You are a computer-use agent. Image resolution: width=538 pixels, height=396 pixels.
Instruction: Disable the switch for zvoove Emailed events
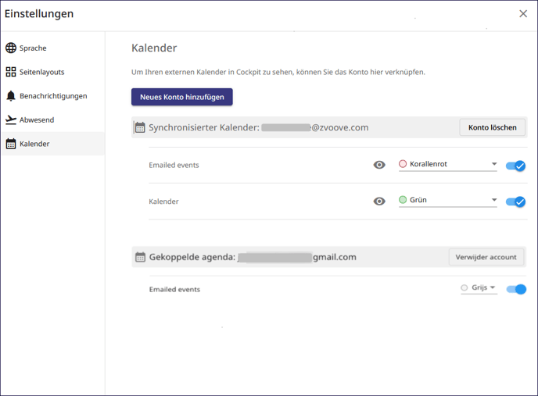[515, 166]
